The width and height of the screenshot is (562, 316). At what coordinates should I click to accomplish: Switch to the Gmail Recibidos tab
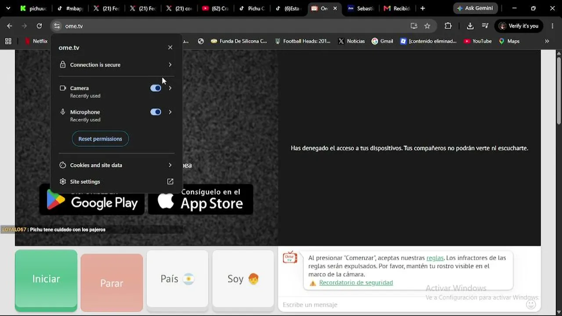[396, 8]
